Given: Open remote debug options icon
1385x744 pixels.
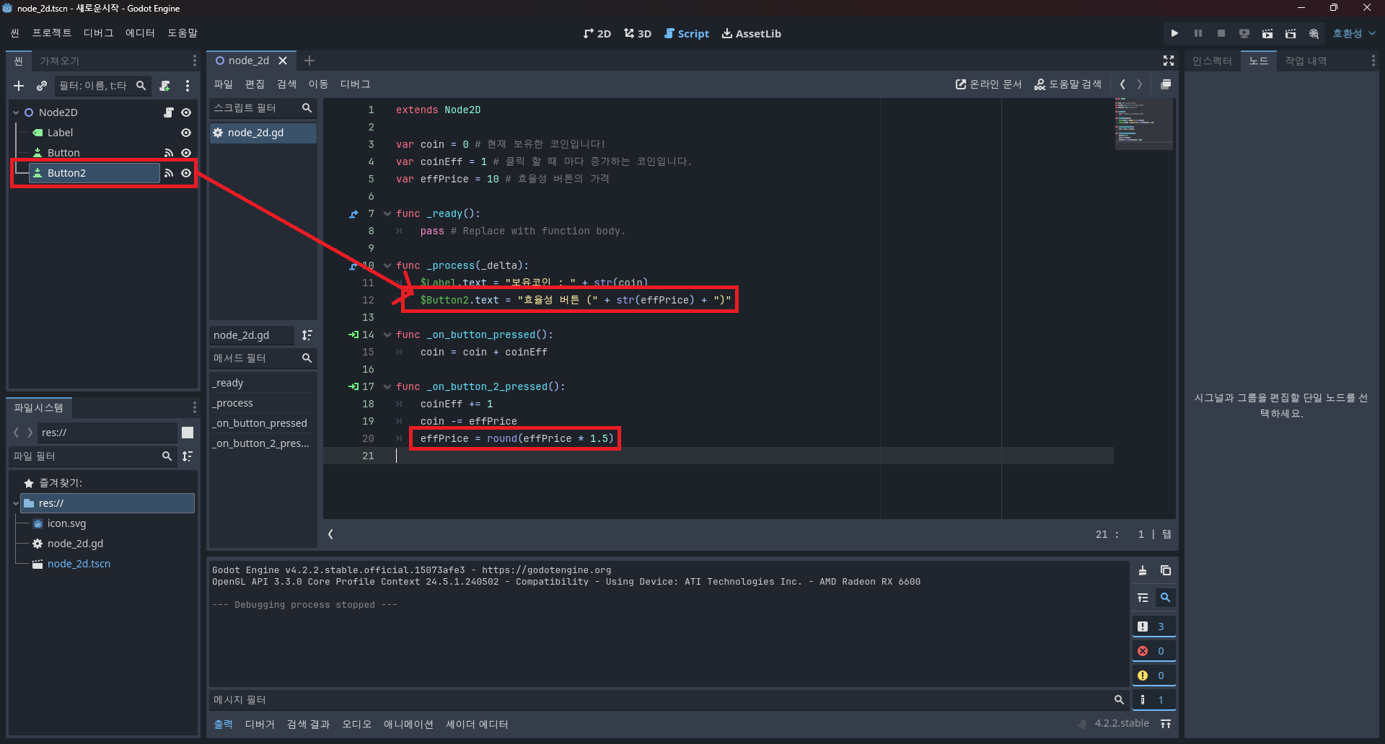Looking at the screenshot, I should point(1244,33).
